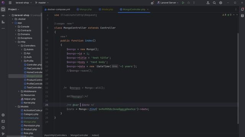This screenshot has height=137, width=245.
Task: Open Code With Me icon
Action: coord(208,3)
